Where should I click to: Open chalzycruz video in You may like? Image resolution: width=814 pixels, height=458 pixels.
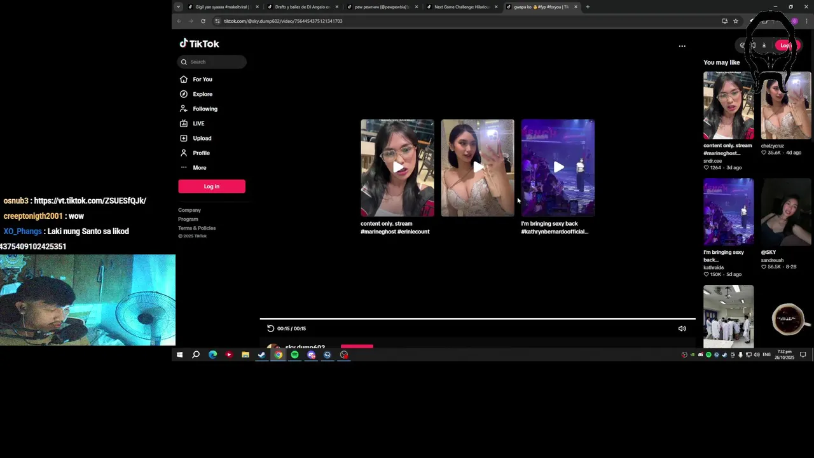tap(786, 106)
